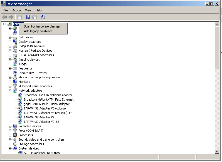Click the vertical scrollbar down arrow

[x=217, y=151]
